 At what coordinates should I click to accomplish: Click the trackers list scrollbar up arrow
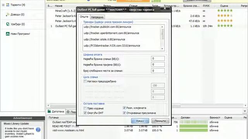tap(162, 27)
